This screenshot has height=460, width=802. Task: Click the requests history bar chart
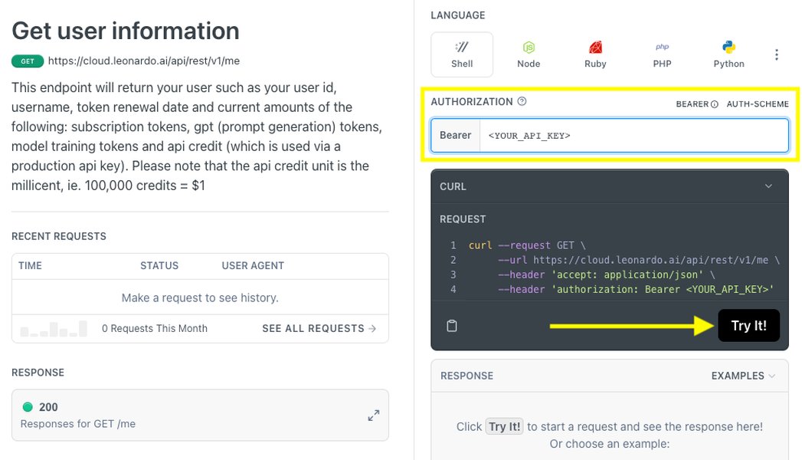pos(54,328)
